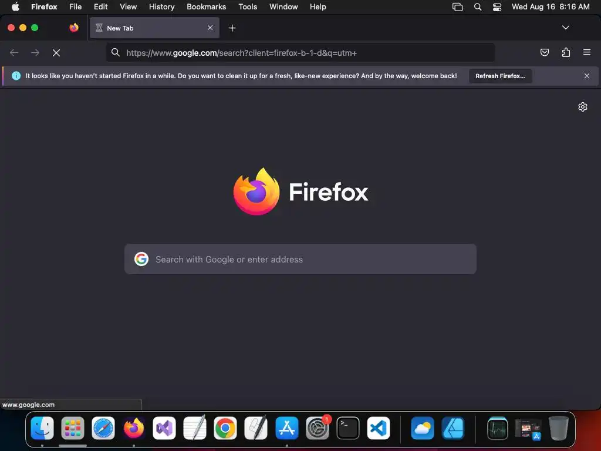Open the Window menu
This screenshot has width=601, height=451.
pyautogui.click(x=283, y=7)
